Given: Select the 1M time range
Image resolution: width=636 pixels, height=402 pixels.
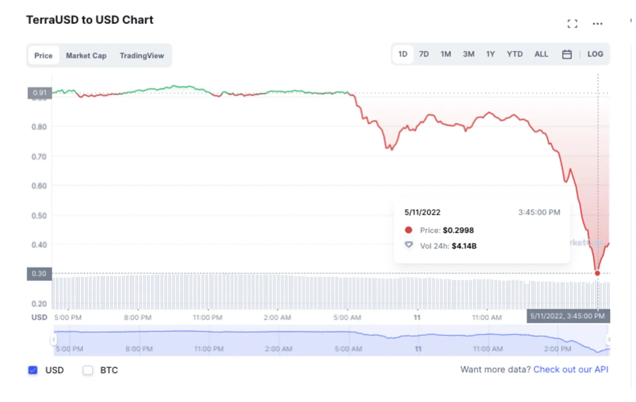Looking at the screenshot, I should tap(446, 54).
